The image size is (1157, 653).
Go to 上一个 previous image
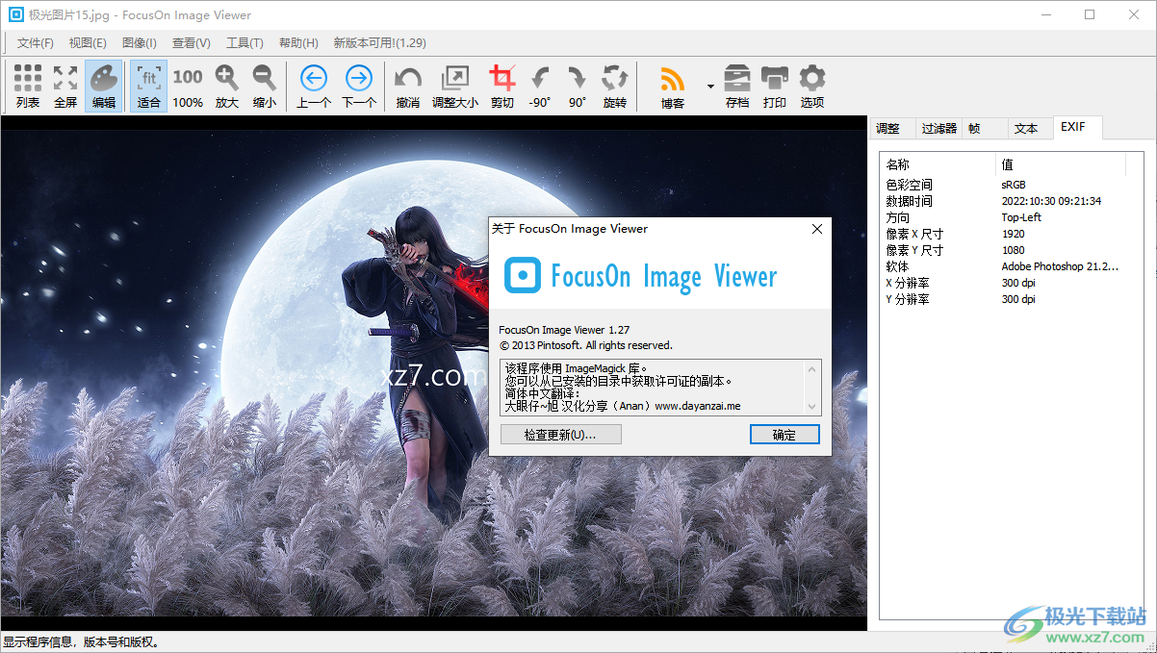[314, 87]
